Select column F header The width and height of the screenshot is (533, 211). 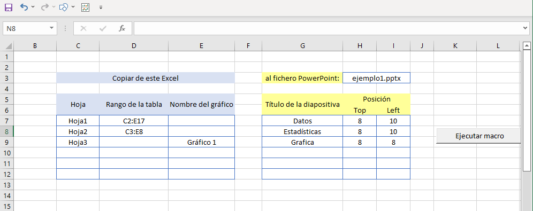248,46
